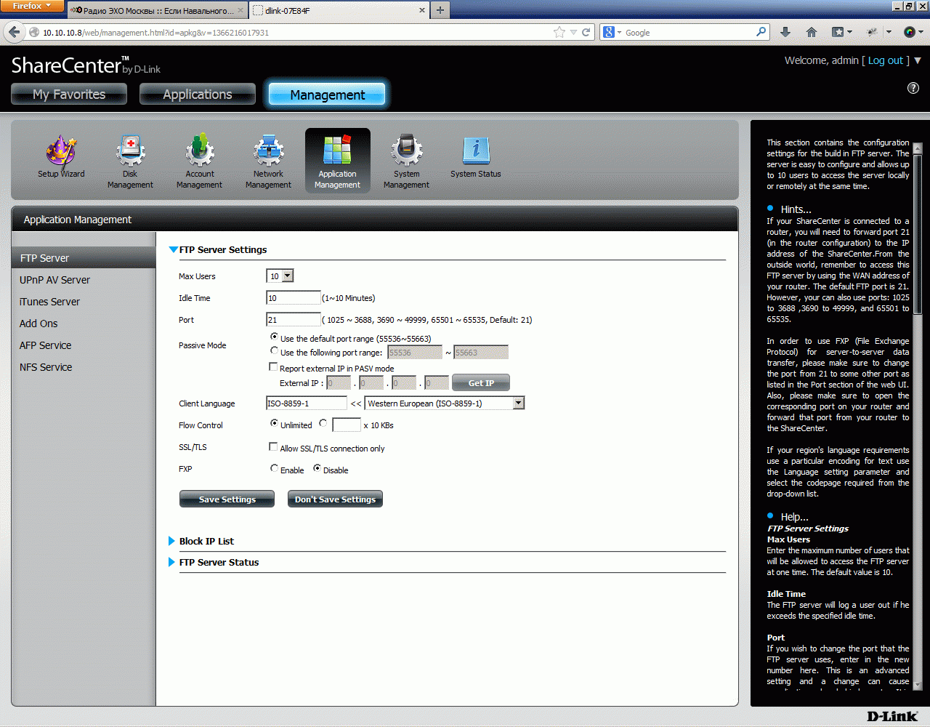Click the Help... heading in help panel
Viewport: 930px width, 727px height.
coord(794,517)
